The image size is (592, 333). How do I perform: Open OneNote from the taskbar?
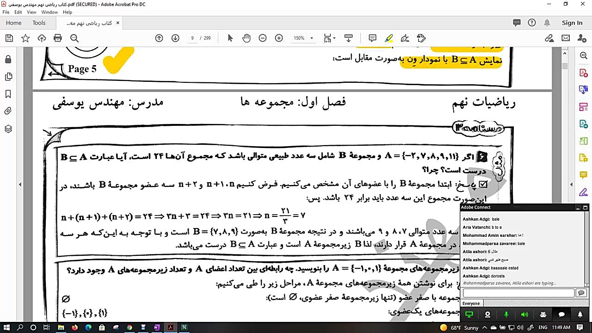[x=157, y=327]
